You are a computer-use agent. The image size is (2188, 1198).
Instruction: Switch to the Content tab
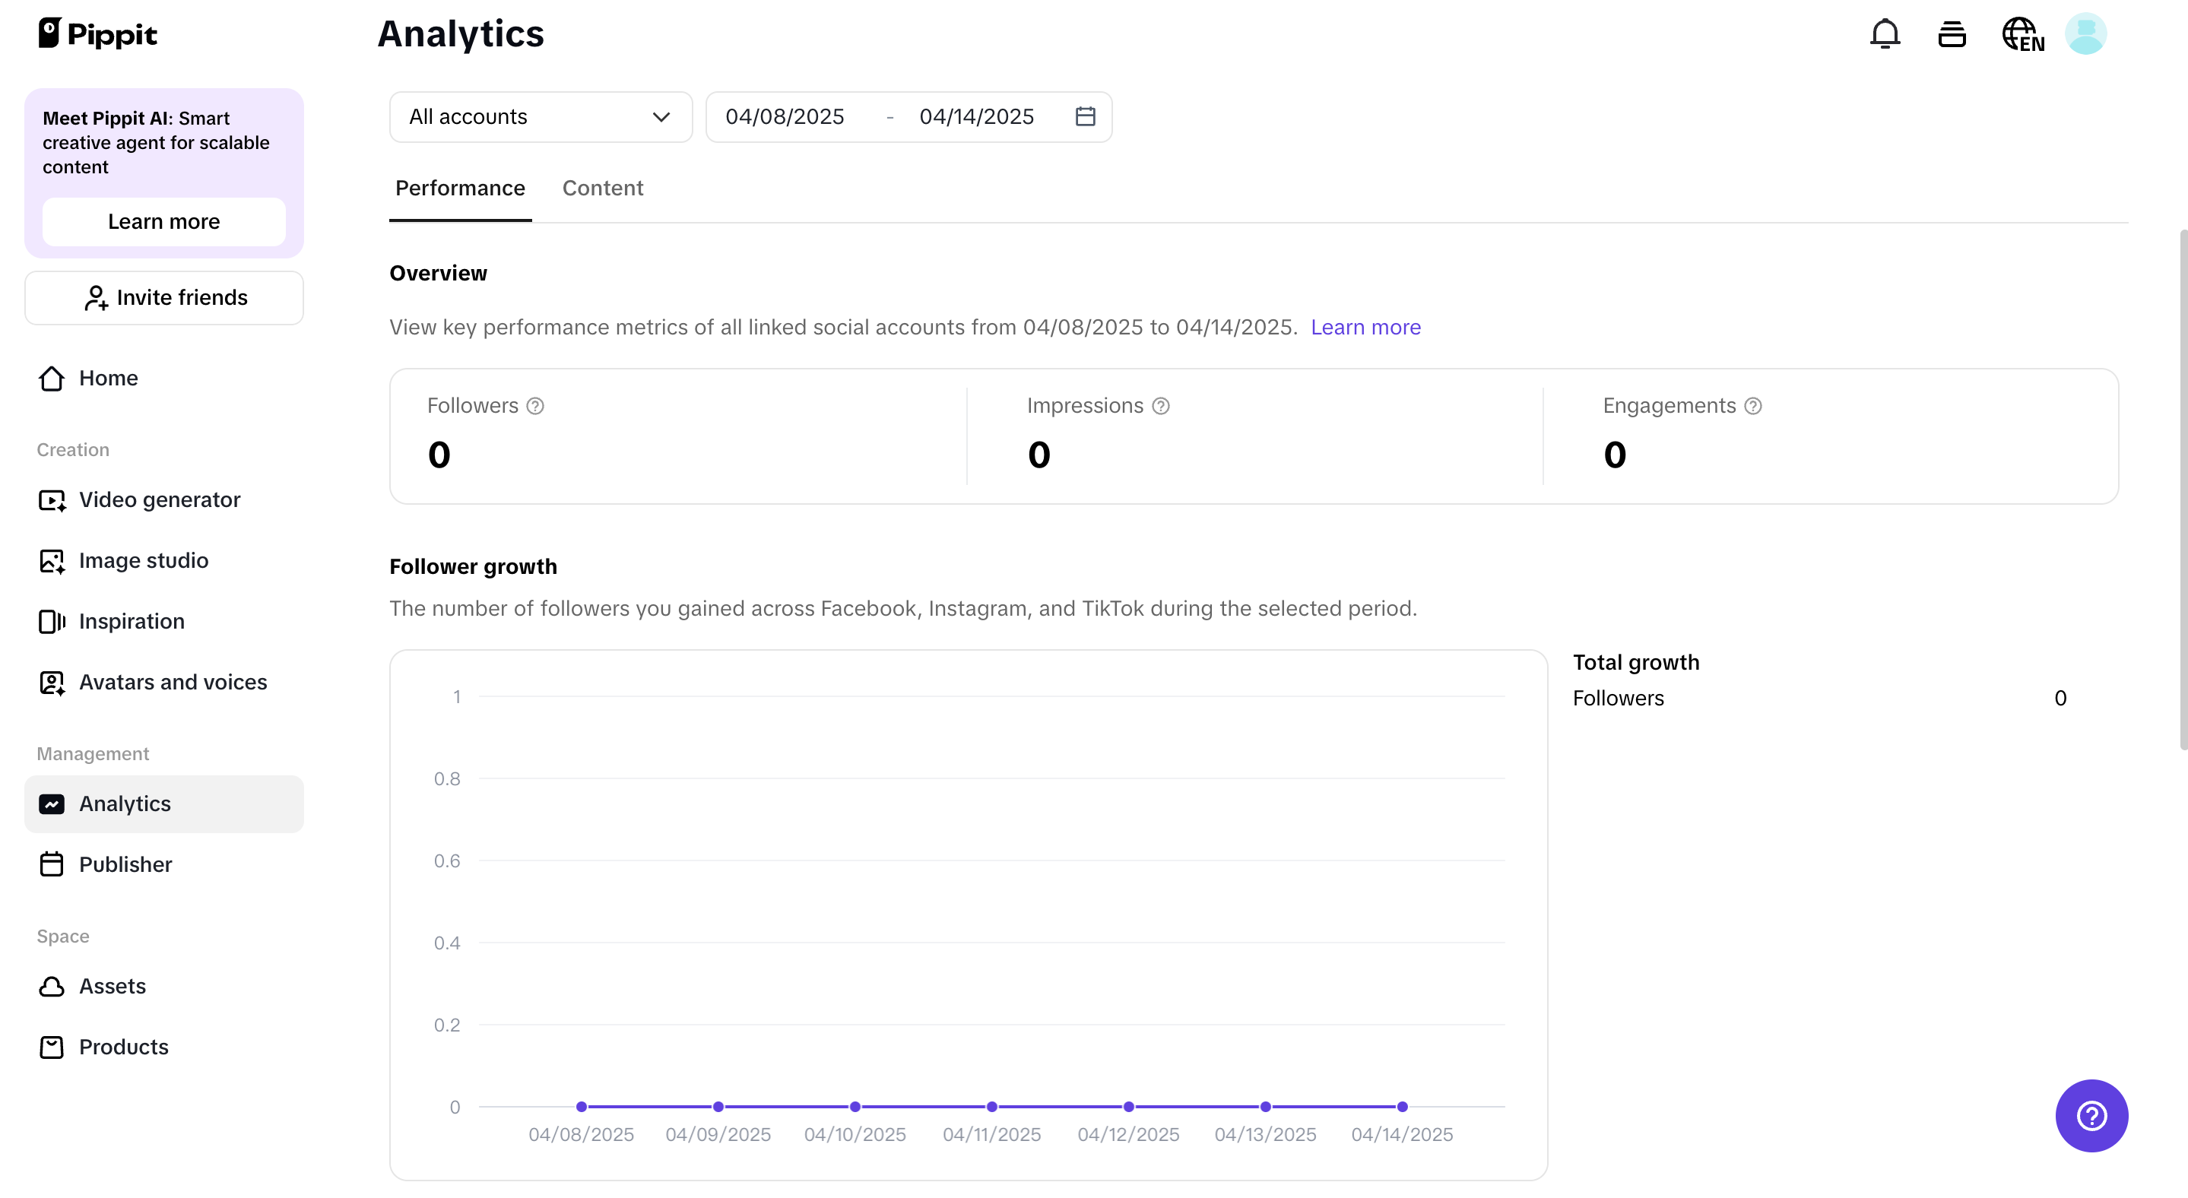[x=603, y=188]
